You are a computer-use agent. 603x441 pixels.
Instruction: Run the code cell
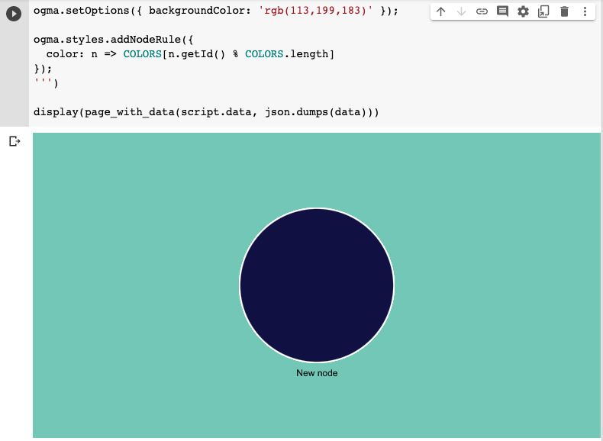(14, 14)
